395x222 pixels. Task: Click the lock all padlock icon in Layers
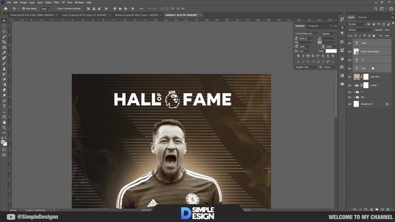pos(374,36)
